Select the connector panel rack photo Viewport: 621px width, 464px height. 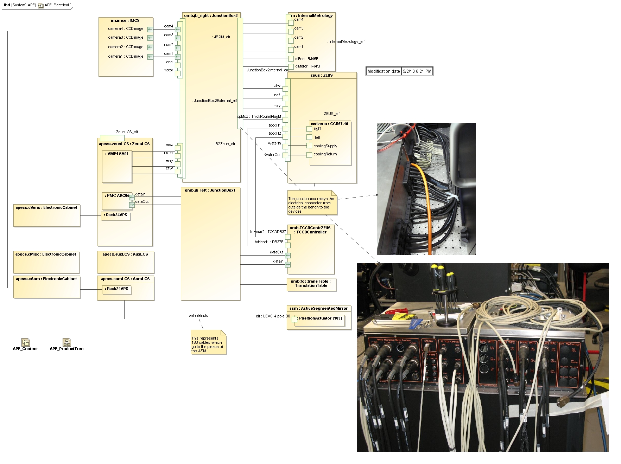point(483,357)
